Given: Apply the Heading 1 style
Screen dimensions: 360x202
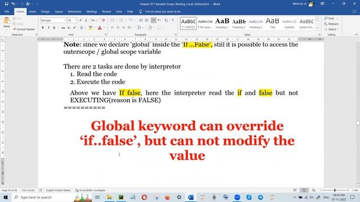Looking at the screenshot, I should coord(222,23).
